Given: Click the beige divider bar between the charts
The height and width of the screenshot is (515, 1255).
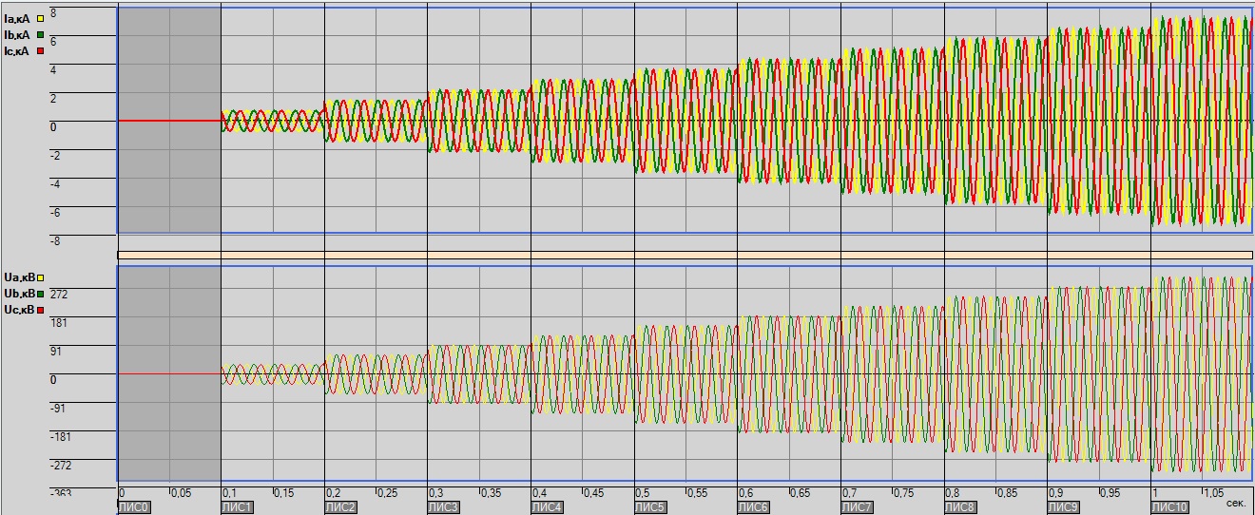Looking at the screenshot, I should 685,255.
